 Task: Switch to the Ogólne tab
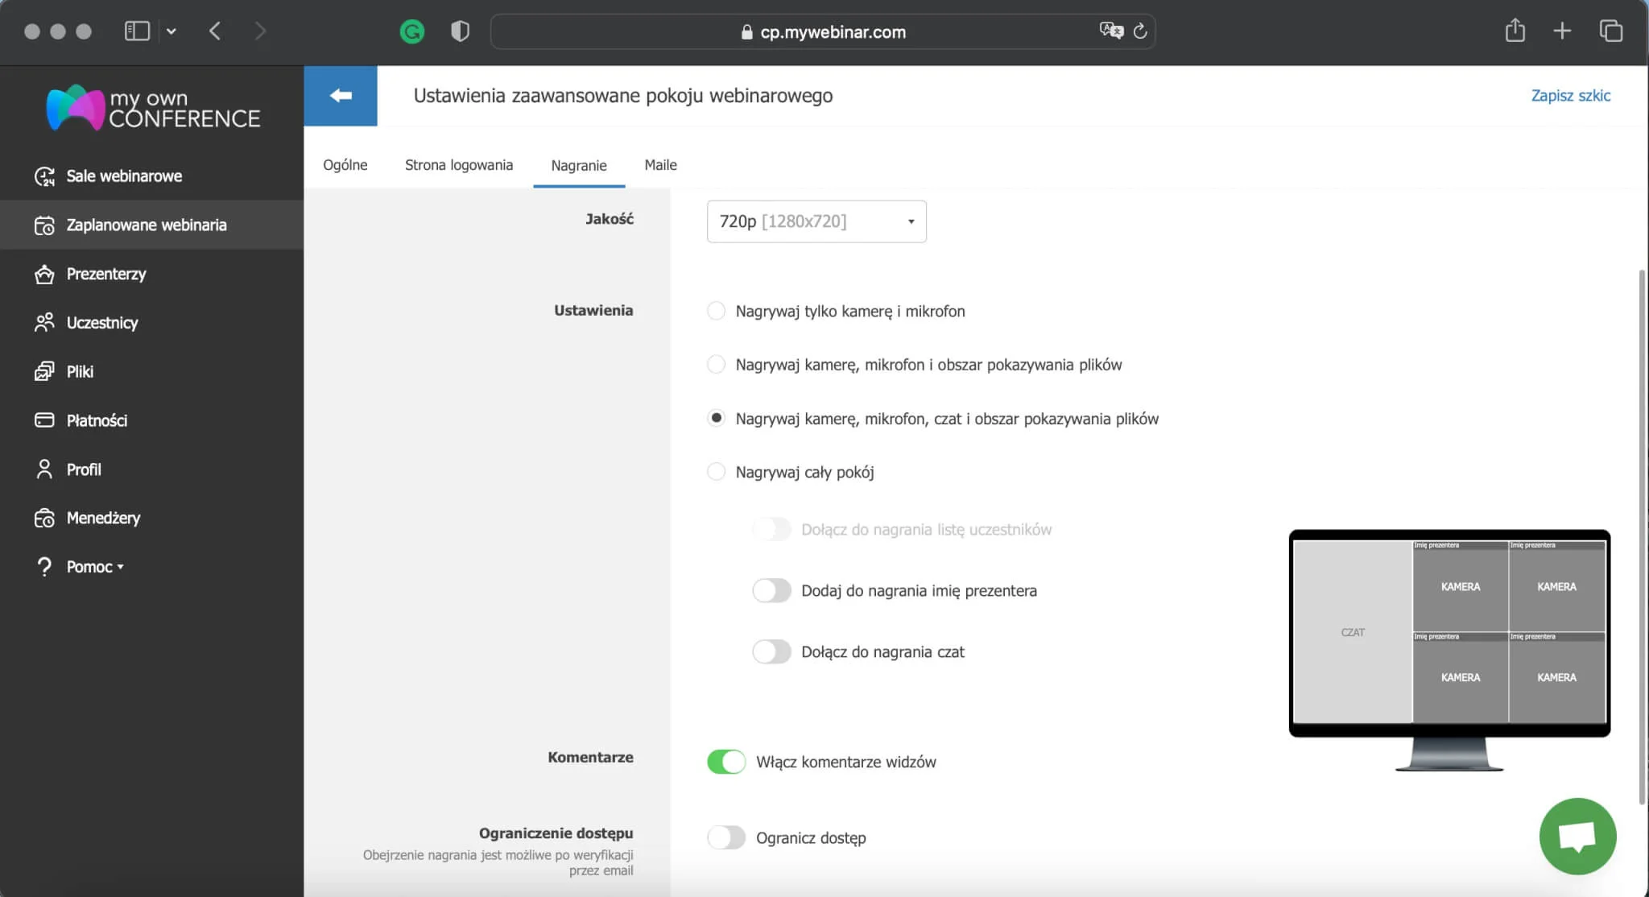(345, 165)
